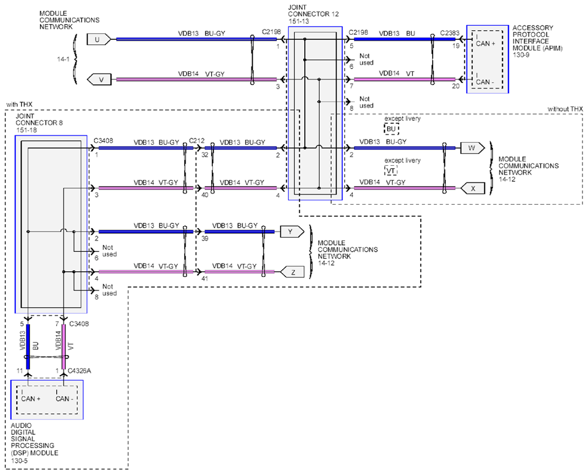Click pin number "41" at C212

click(205, 278)
